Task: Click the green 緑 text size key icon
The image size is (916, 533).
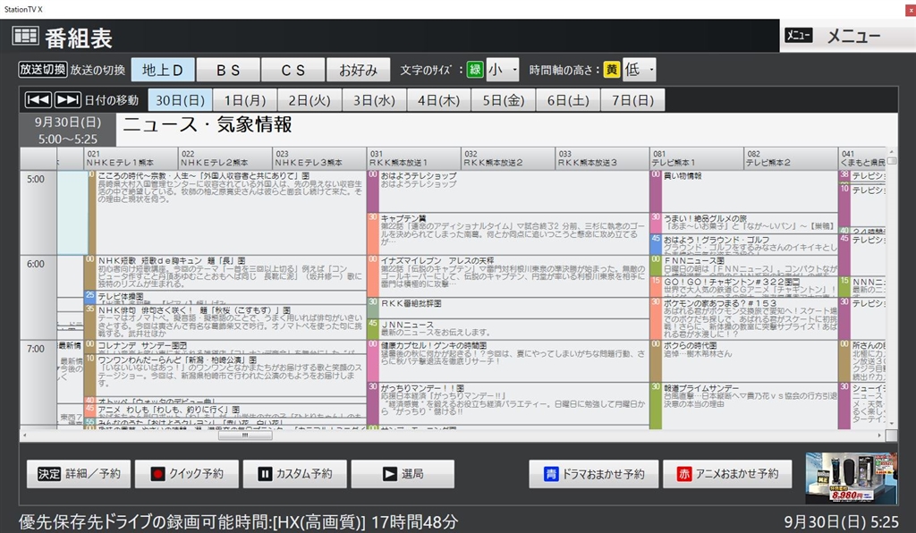Action: [475, 70]
